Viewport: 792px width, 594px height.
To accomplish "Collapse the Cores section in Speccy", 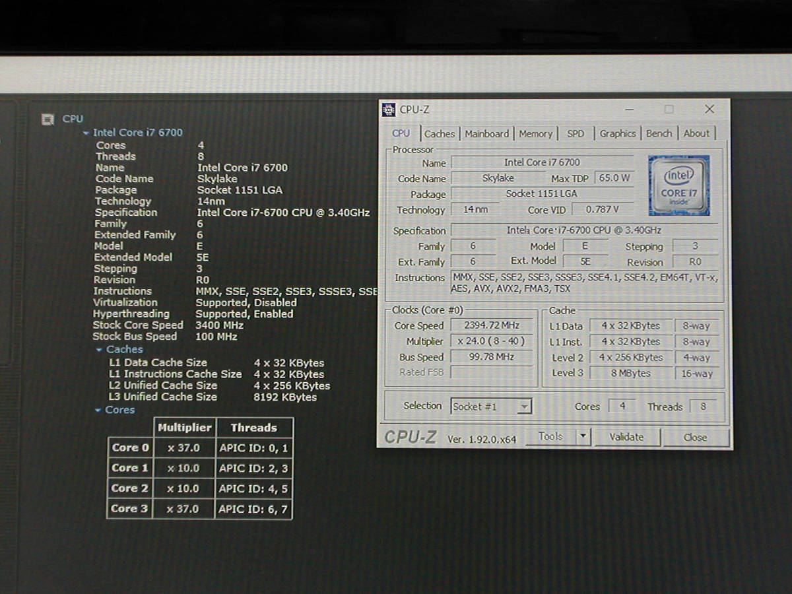I will point(98,411).
